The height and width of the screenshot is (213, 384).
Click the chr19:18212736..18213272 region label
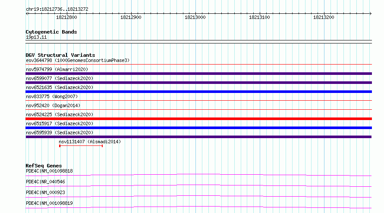(57, 9)
